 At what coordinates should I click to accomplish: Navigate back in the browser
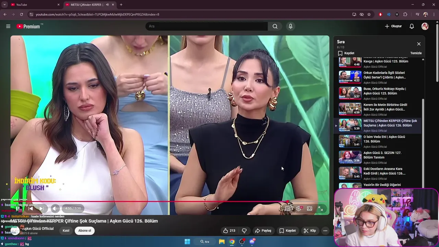[x=5, y=14]
